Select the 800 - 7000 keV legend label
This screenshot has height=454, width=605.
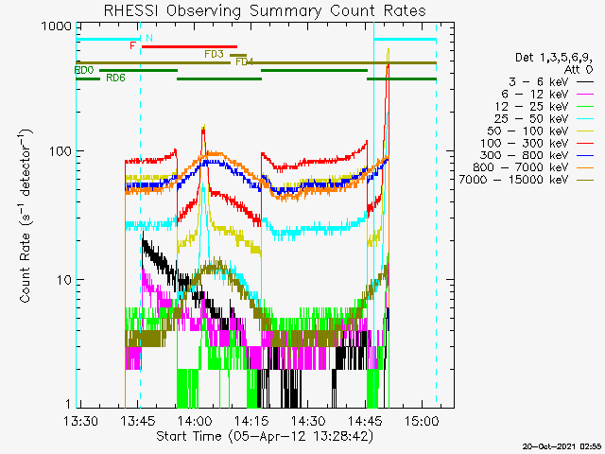coord(521,167)
